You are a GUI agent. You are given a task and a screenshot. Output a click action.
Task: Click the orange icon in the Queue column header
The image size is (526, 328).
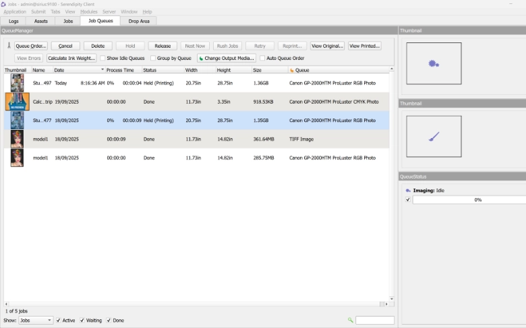coord(292,70)
